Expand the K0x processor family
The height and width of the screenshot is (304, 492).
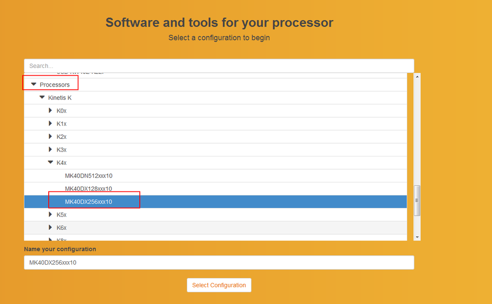coord(50,110)
